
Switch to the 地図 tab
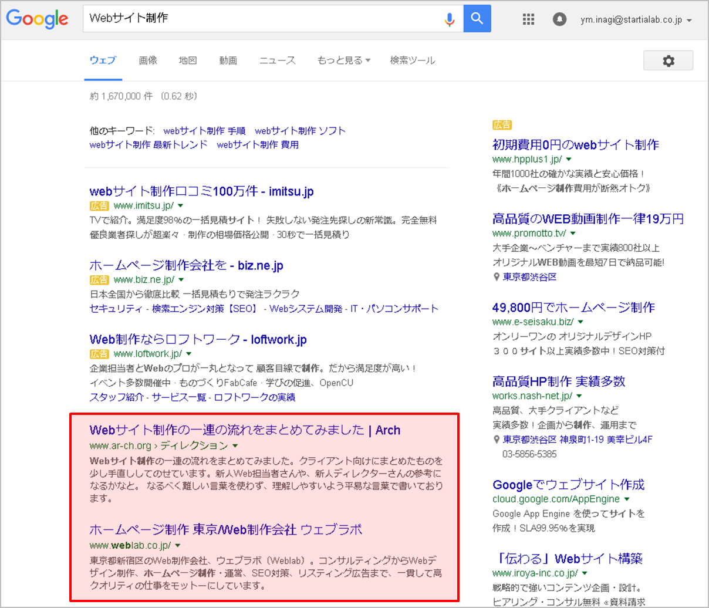coord(188,60)
